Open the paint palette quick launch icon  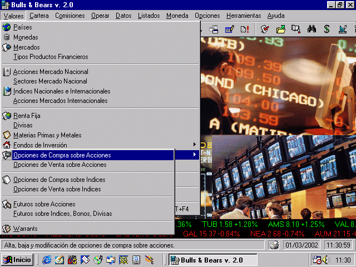pos(149,260)
